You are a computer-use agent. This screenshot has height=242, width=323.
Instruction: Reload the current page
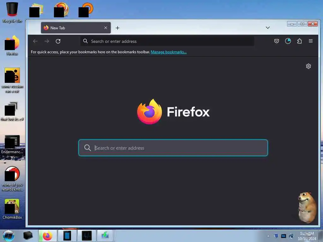click(x=58, y=41)
